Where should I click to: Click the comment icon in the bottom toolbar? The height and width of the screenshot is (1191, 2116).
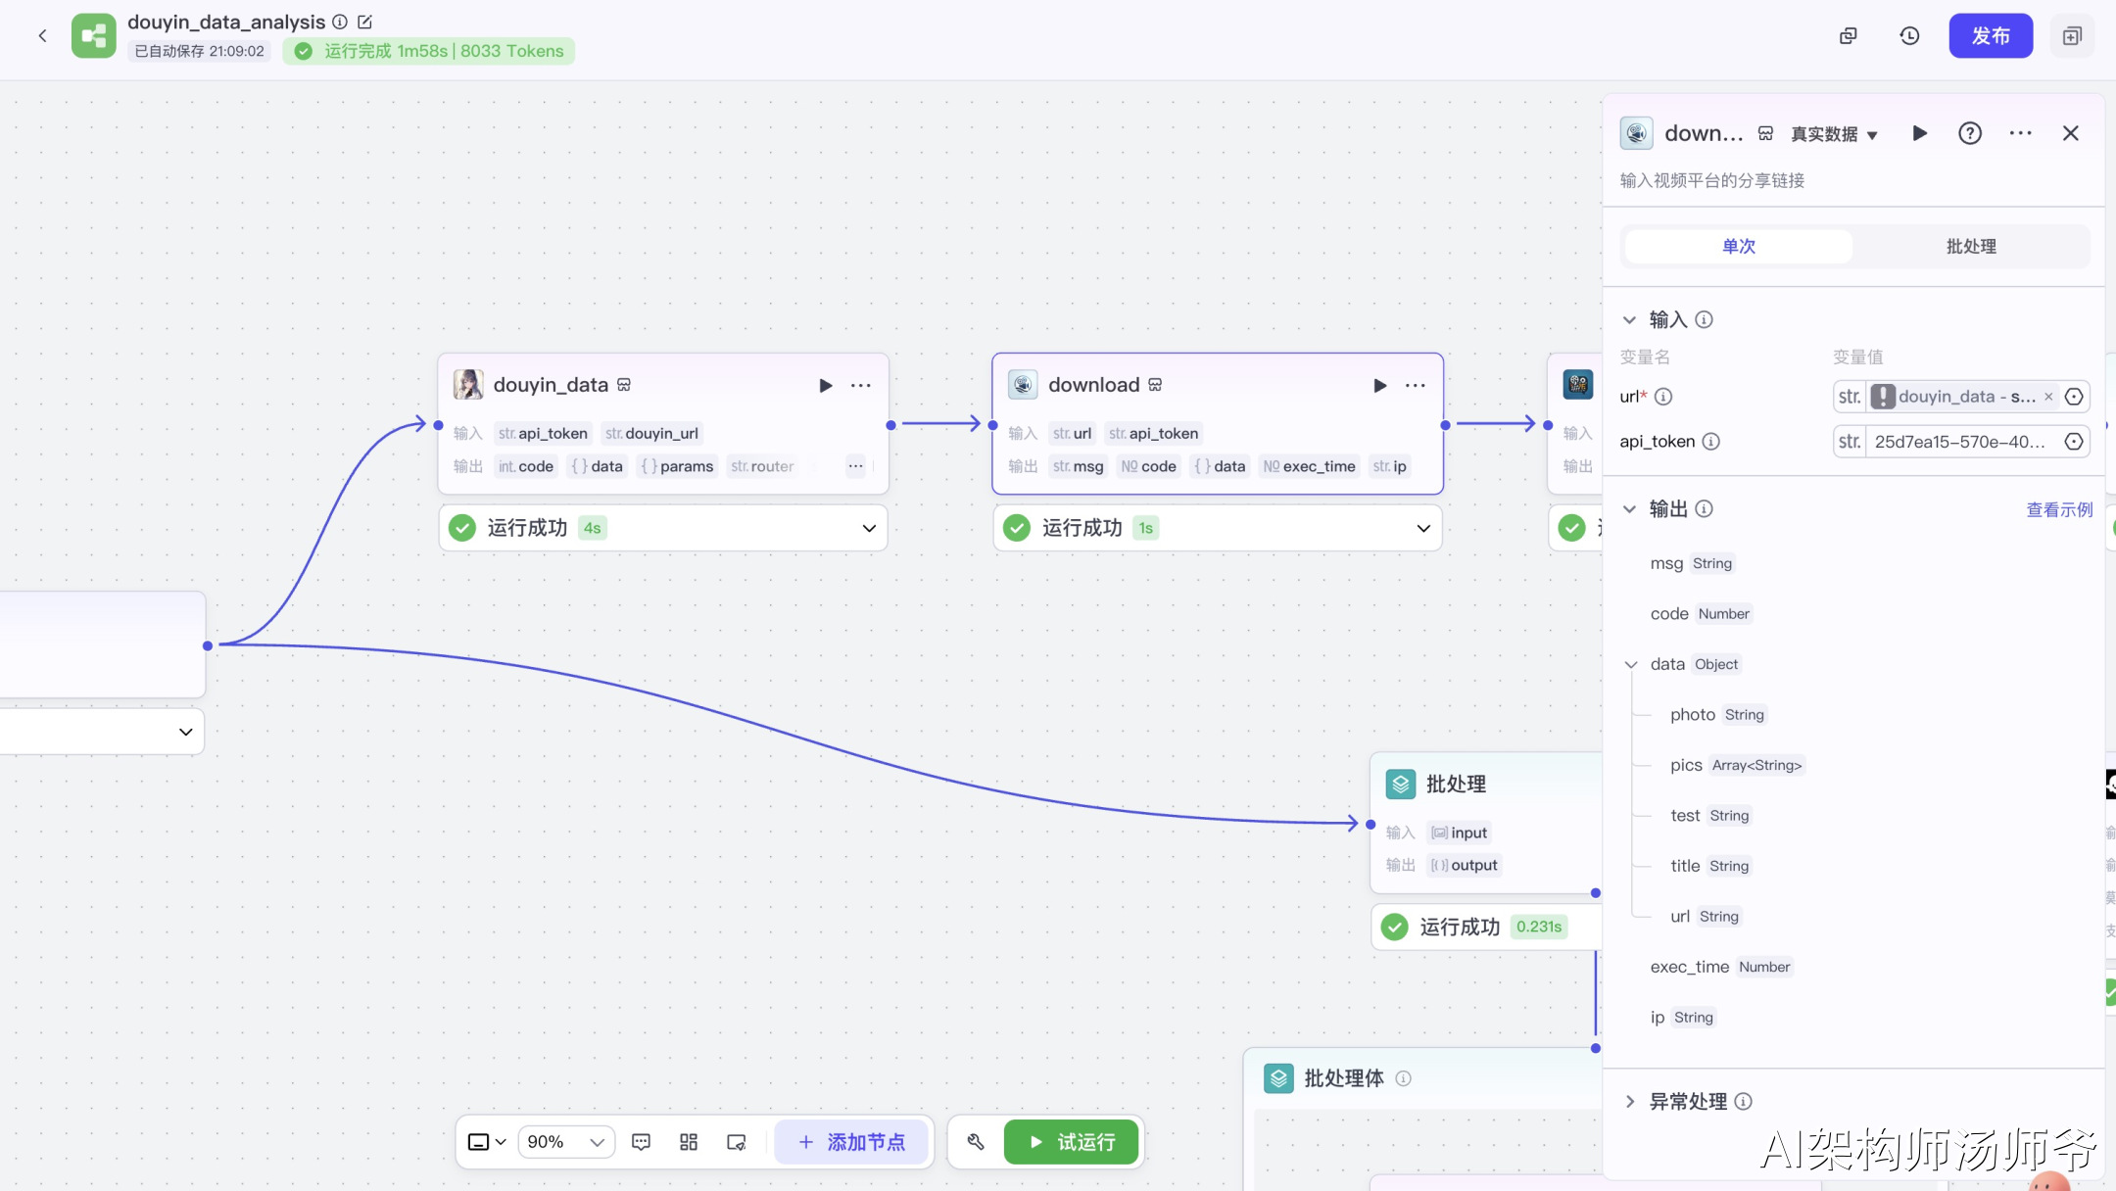[641, 1142]
